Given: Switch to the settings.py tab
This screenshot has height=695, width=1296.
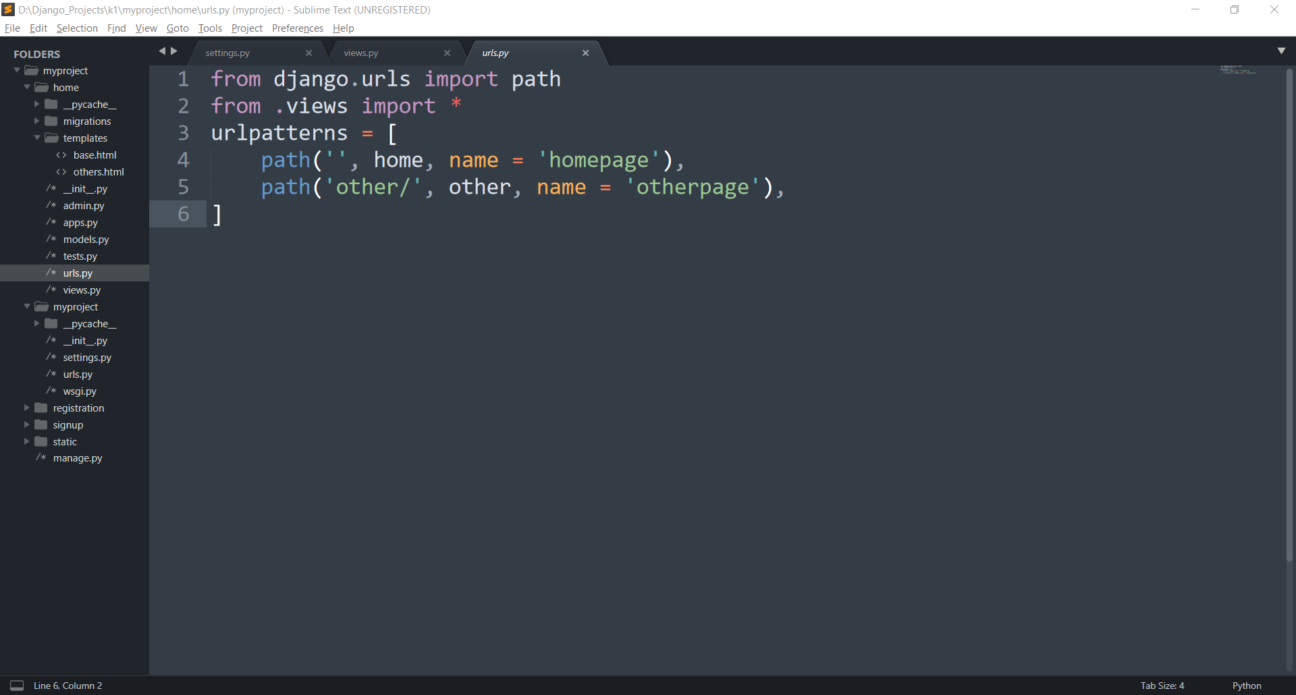Looking at the screenshot, I should tap(227, 53).
